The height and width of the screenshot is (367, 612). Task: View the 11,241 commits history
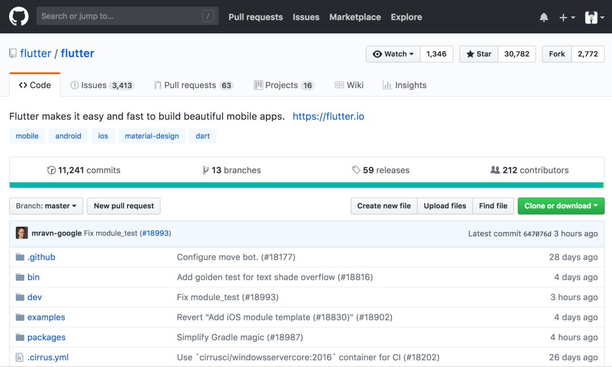click(x=83, y=170)
